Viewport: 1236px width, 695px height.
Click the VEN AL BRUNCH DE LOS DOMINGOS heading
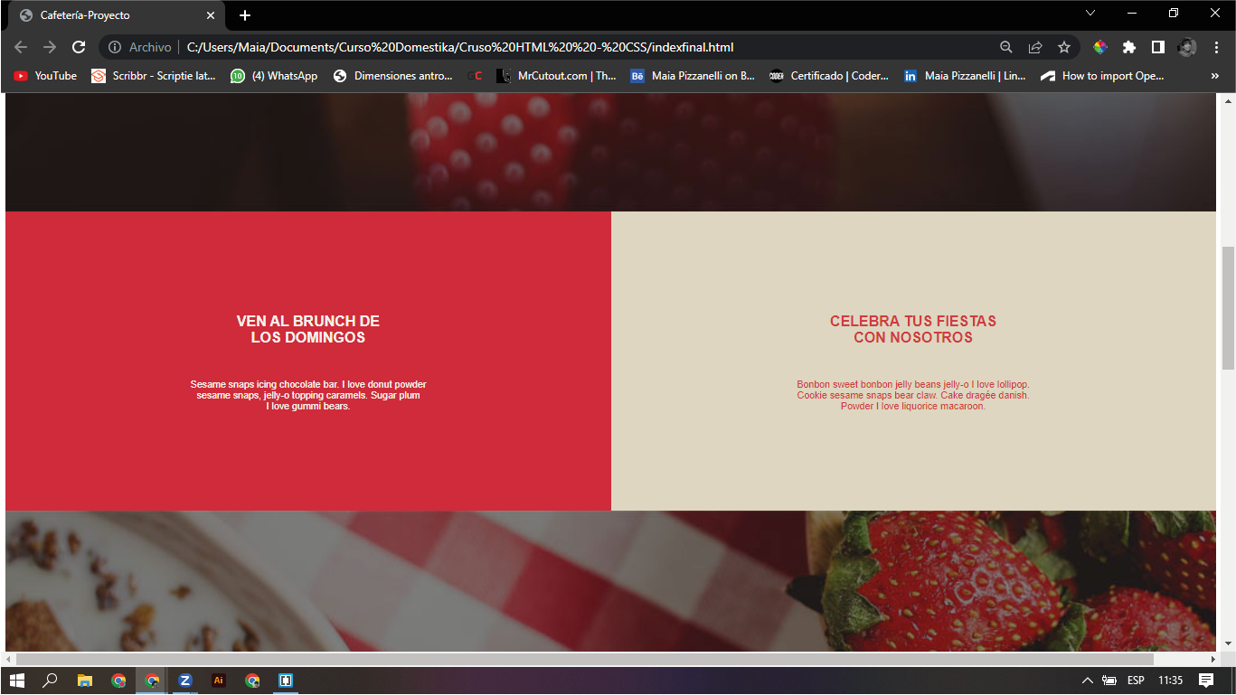click(307, 329)
